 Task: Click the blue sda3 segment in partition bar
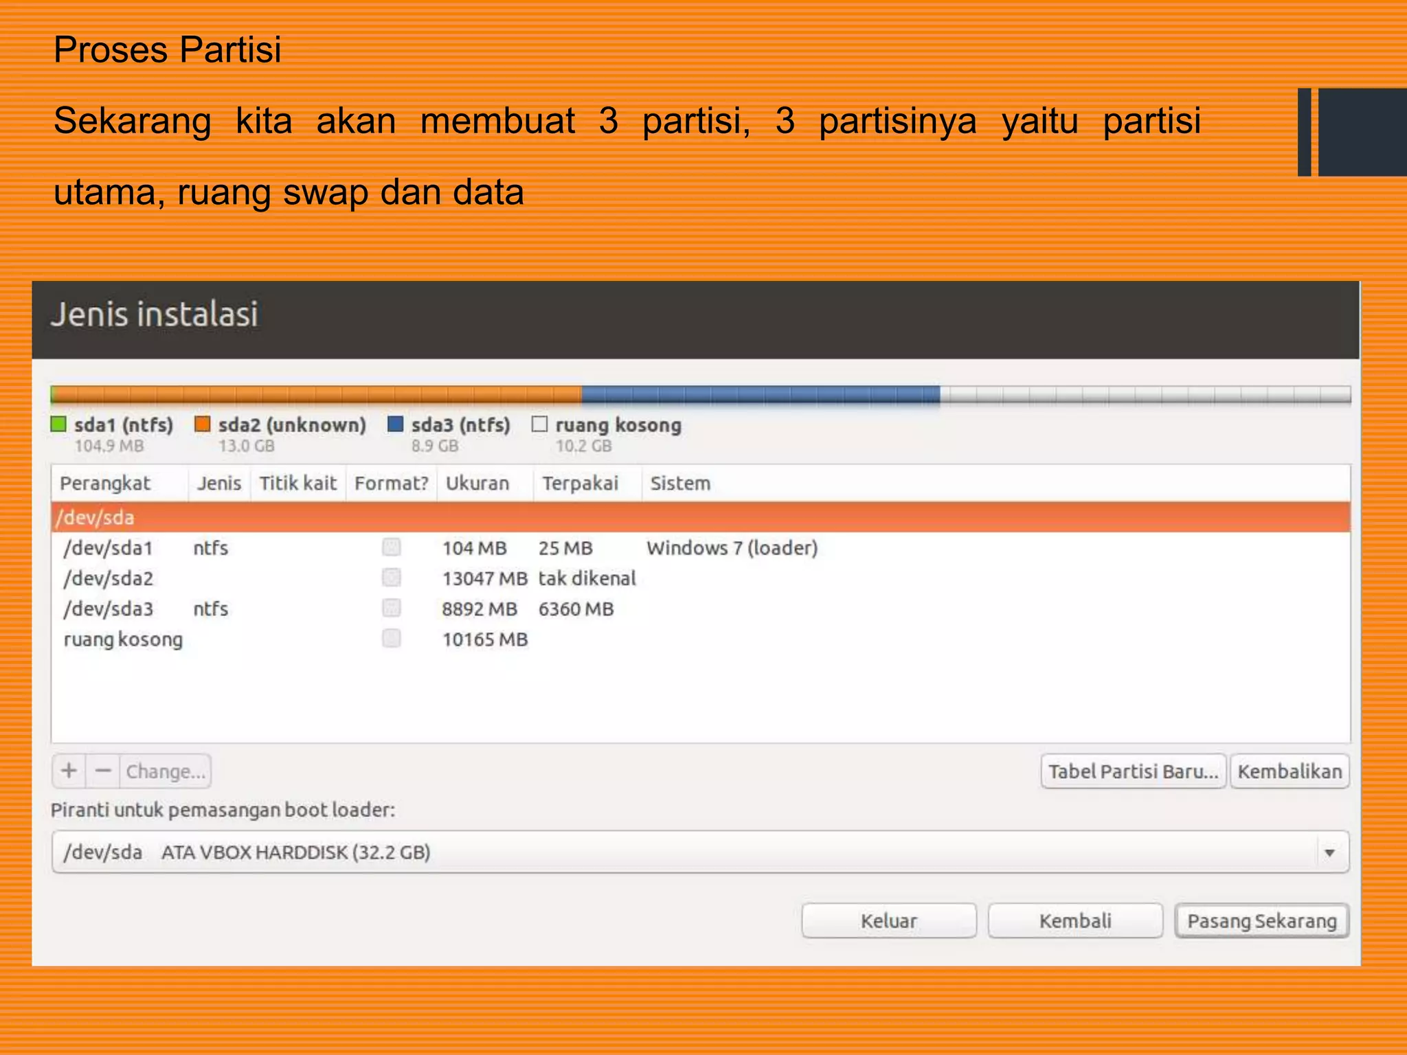pos(761,394)
